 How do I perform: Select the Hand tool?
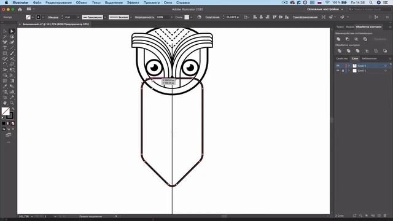click(5, 103)
